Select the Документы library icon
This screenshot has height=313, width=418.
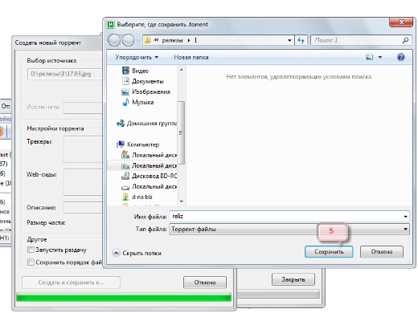coord(125,81)
